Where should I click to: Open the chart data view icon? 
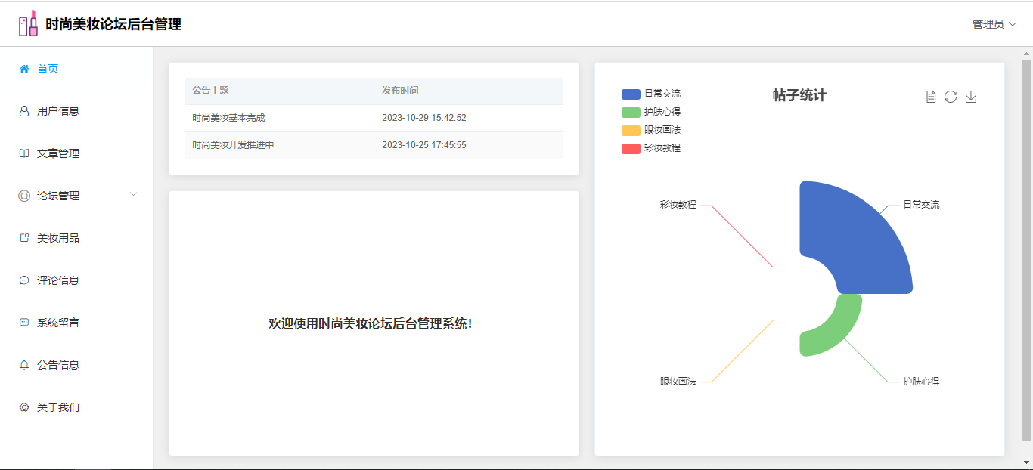[931, 97]
